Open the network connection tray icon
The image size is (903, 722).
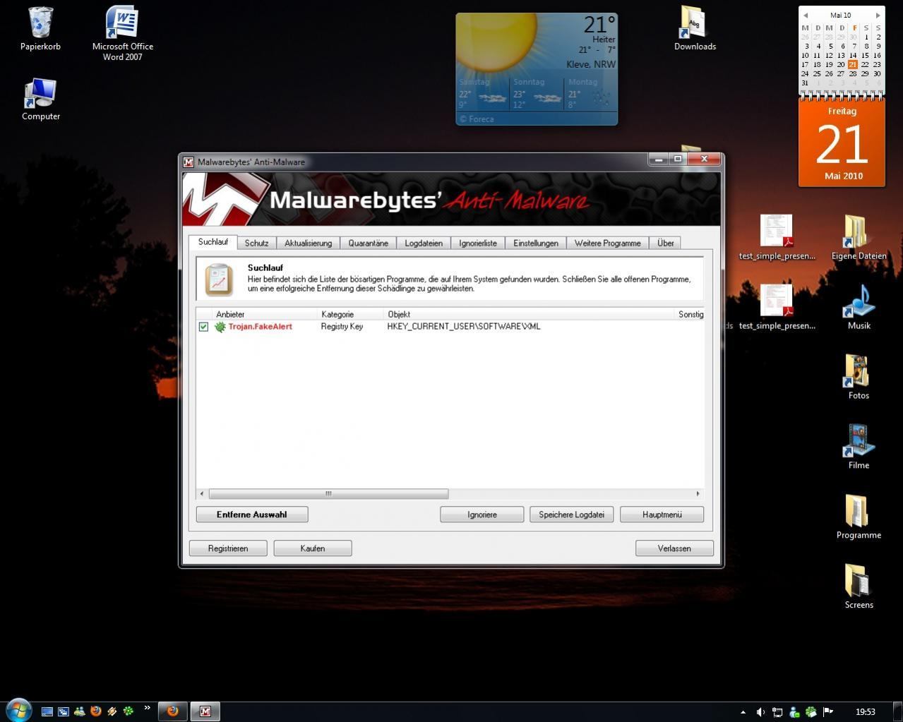click(777, 711)
